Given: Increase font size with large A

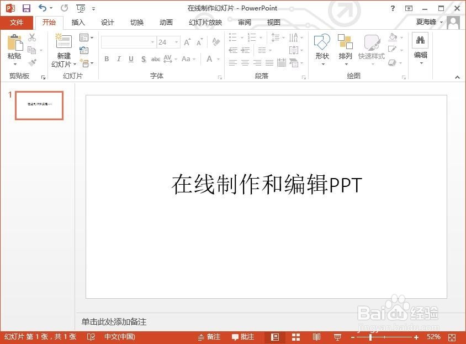Looking at the screenshot, I should tap(187, 42).
